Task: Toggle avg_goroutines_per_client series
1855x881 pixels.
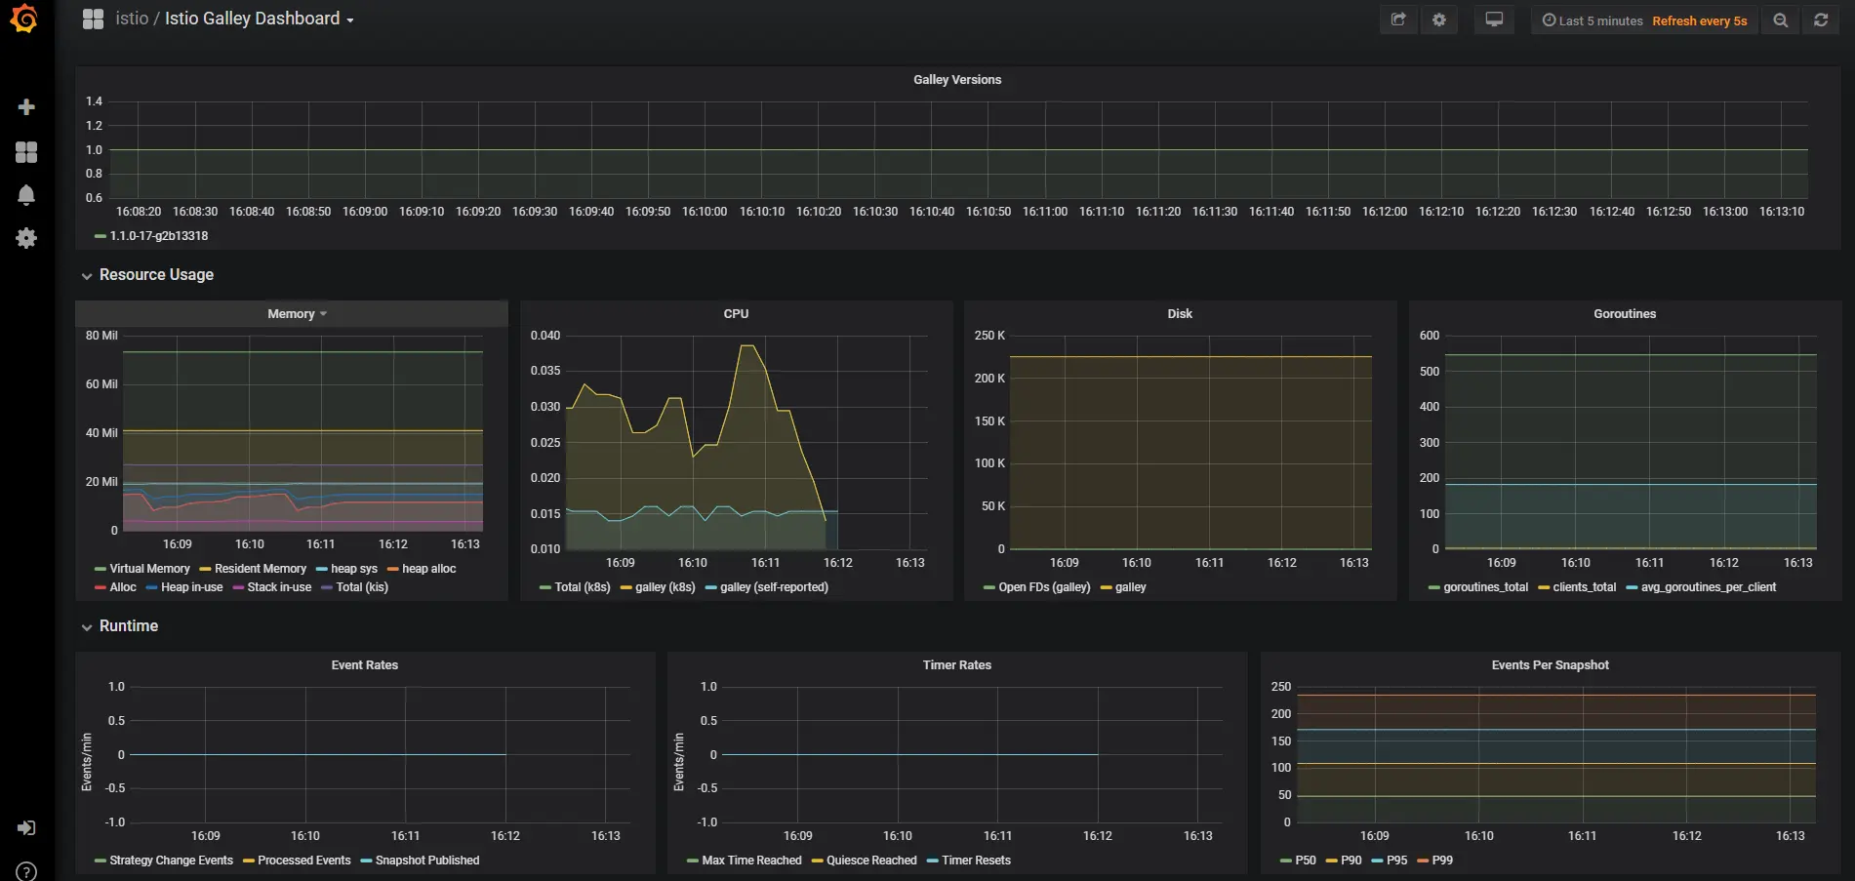Action: pyautogui.click(x=1709, y=587)
